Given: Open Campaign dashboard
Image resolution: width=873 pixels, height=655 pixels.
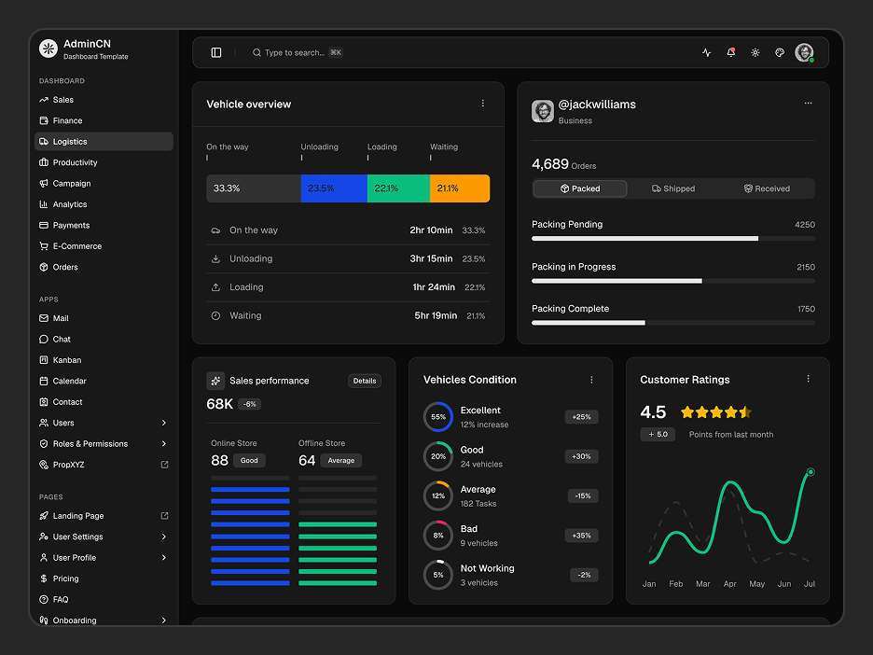Looking at the screenshot, I should 104,183.
